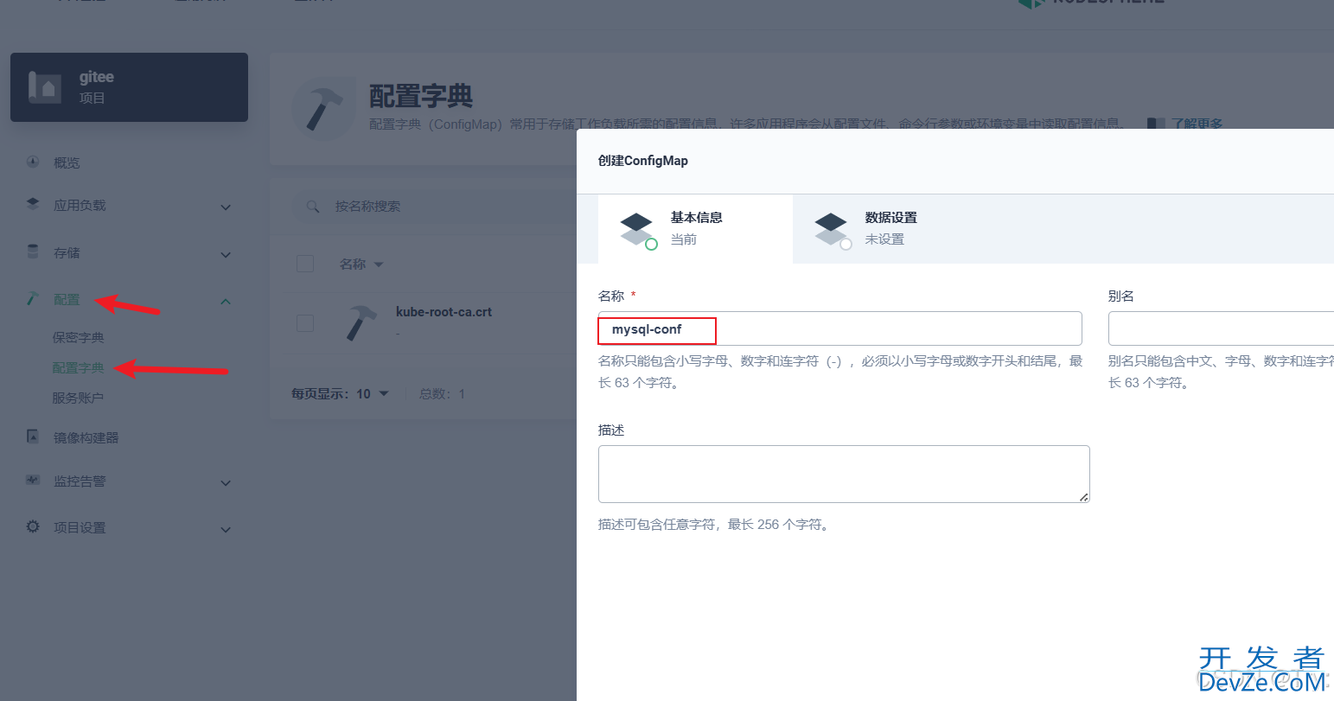Select 配置字典 submenu item

78,367
